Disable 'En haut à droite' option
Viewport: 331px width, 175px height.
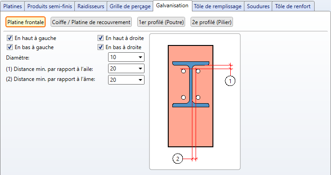(x=100, y=38)
